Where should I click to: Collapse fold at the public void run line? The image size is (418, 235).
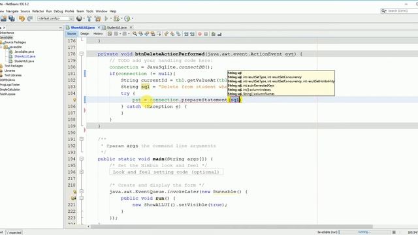click(82, 198)
